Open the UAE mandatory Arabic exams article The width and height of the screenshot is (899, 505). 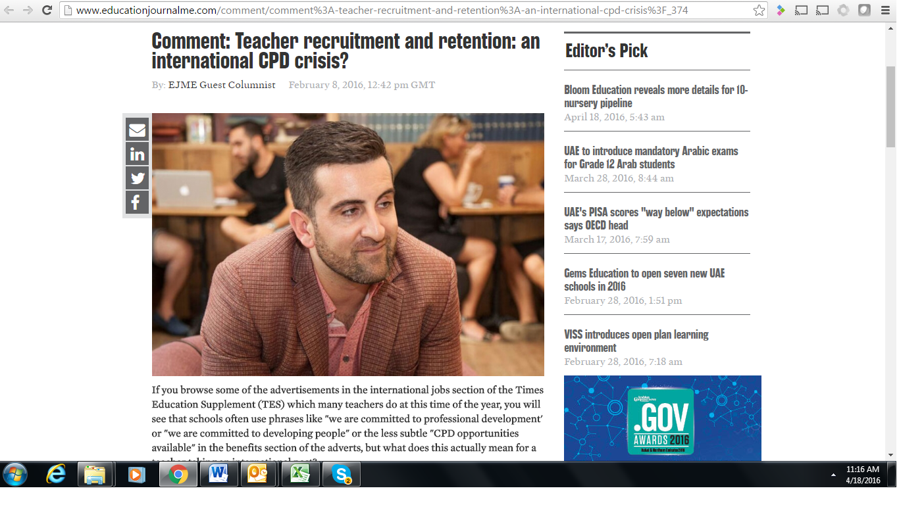point(651,157)
